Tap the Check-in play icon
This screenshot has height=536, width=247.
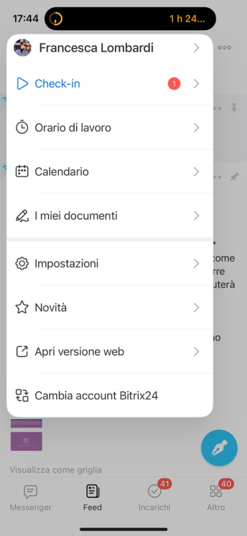(x=22, y=84)
